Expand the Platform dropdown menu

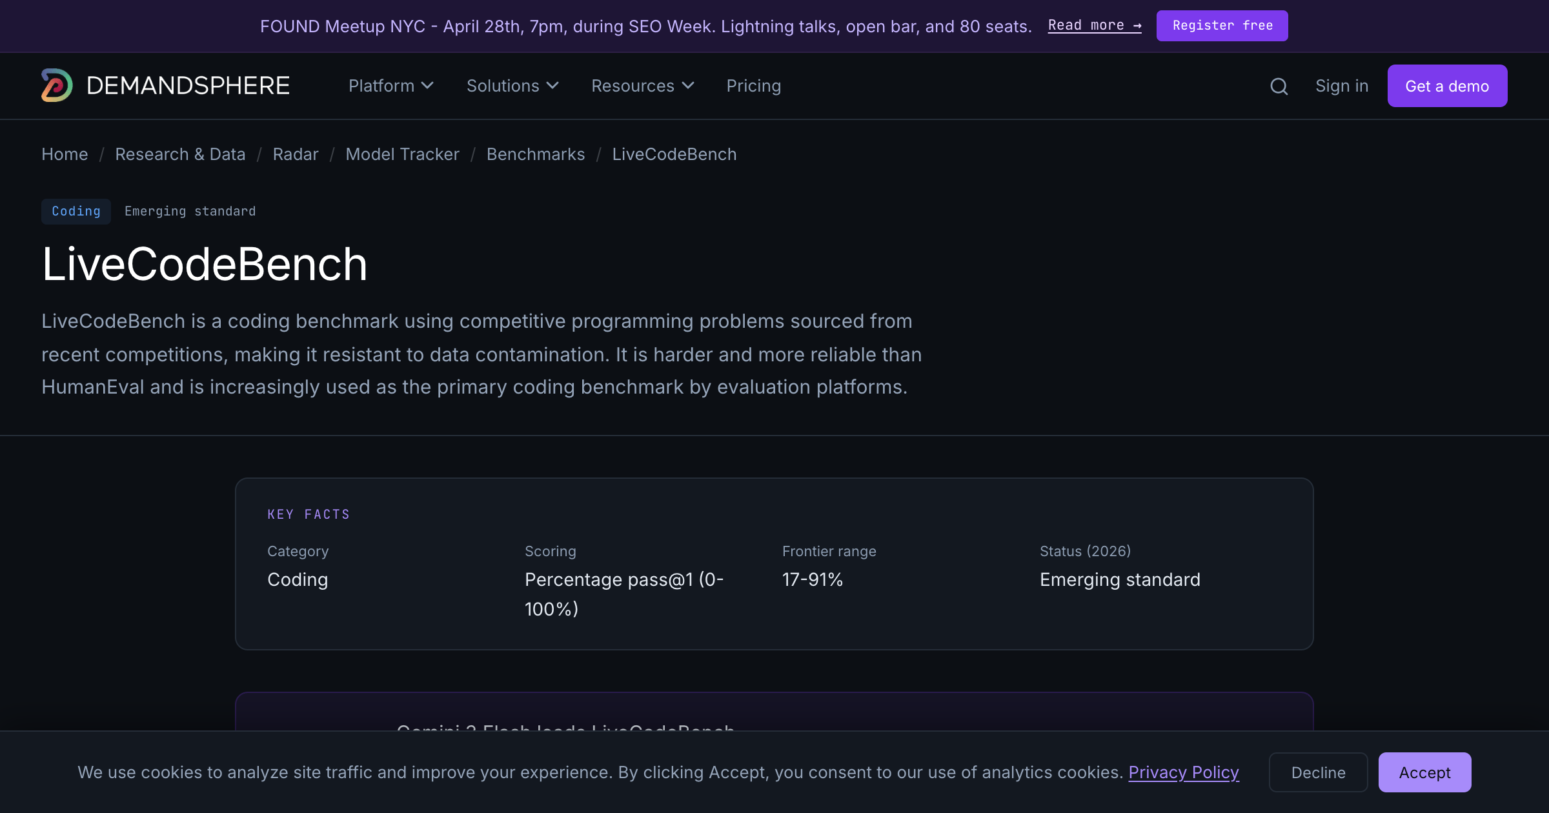[x=391, y=86]
